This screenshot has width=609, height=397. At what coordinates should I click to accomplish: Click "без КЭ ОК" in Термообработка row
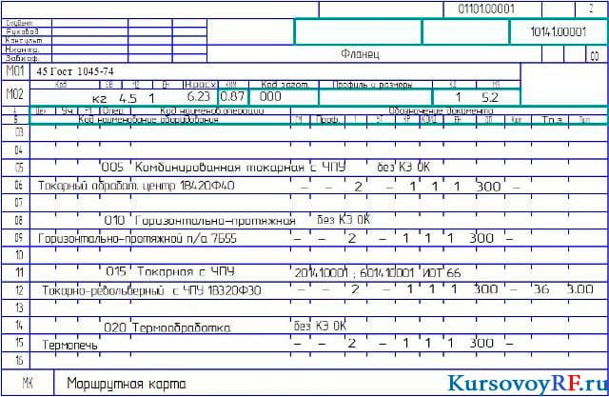320,326
